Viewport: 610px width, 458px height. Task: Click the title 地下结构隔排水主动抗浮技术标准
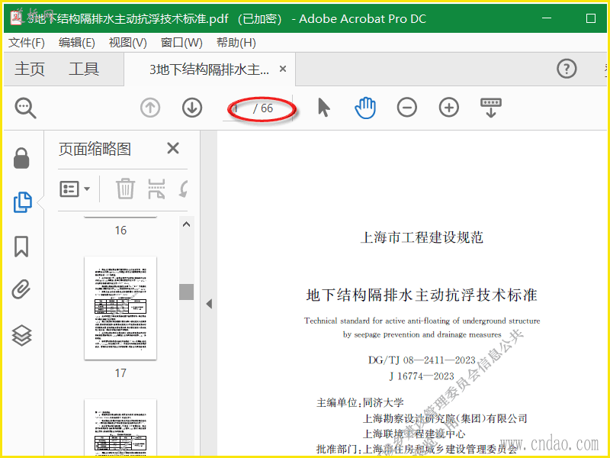422,295
